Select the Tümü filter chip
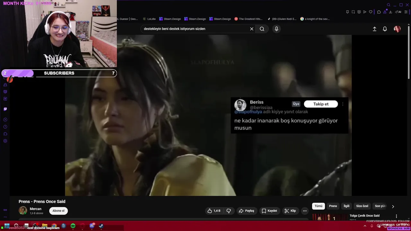The image size is (411, 231). point(318,206)
